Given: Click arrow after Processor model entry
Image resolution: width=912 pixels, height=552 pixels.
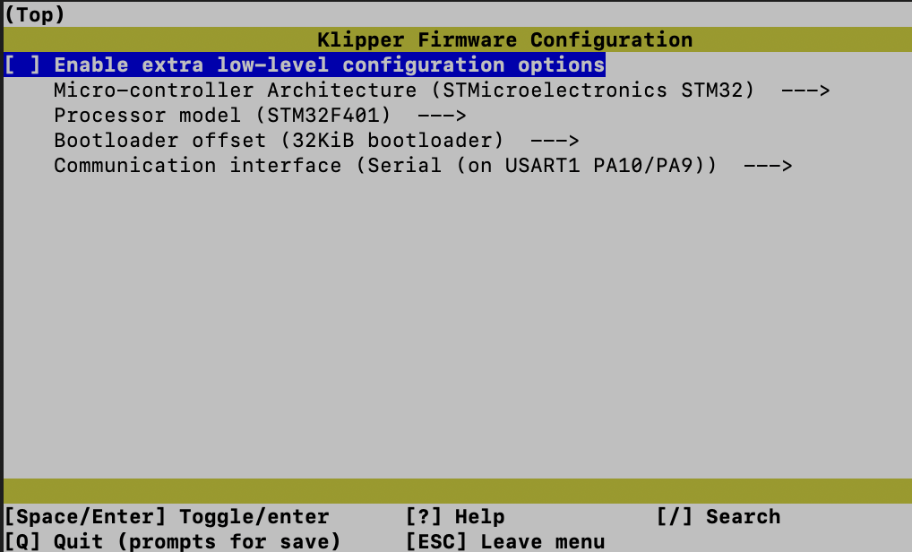Looking at the screenshot, I should click(x=442, y=116).
